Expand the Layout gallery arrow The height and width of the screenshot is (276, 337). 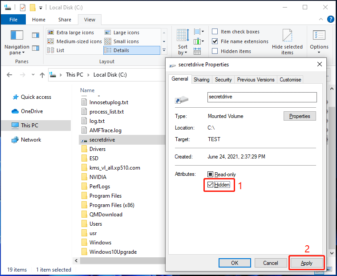point(164,50)
